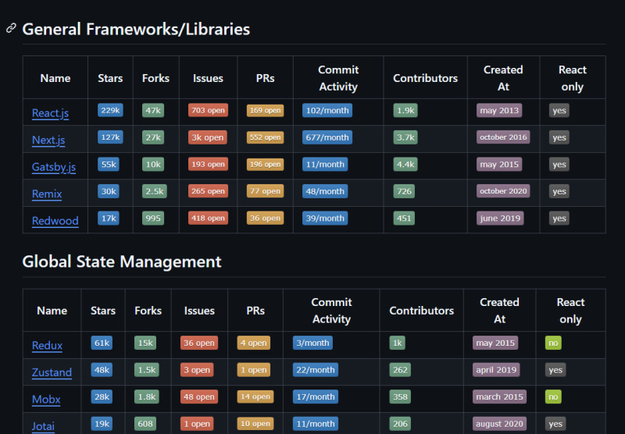Click the 1.5k forks badge for Zustand

tap(147, 370)
